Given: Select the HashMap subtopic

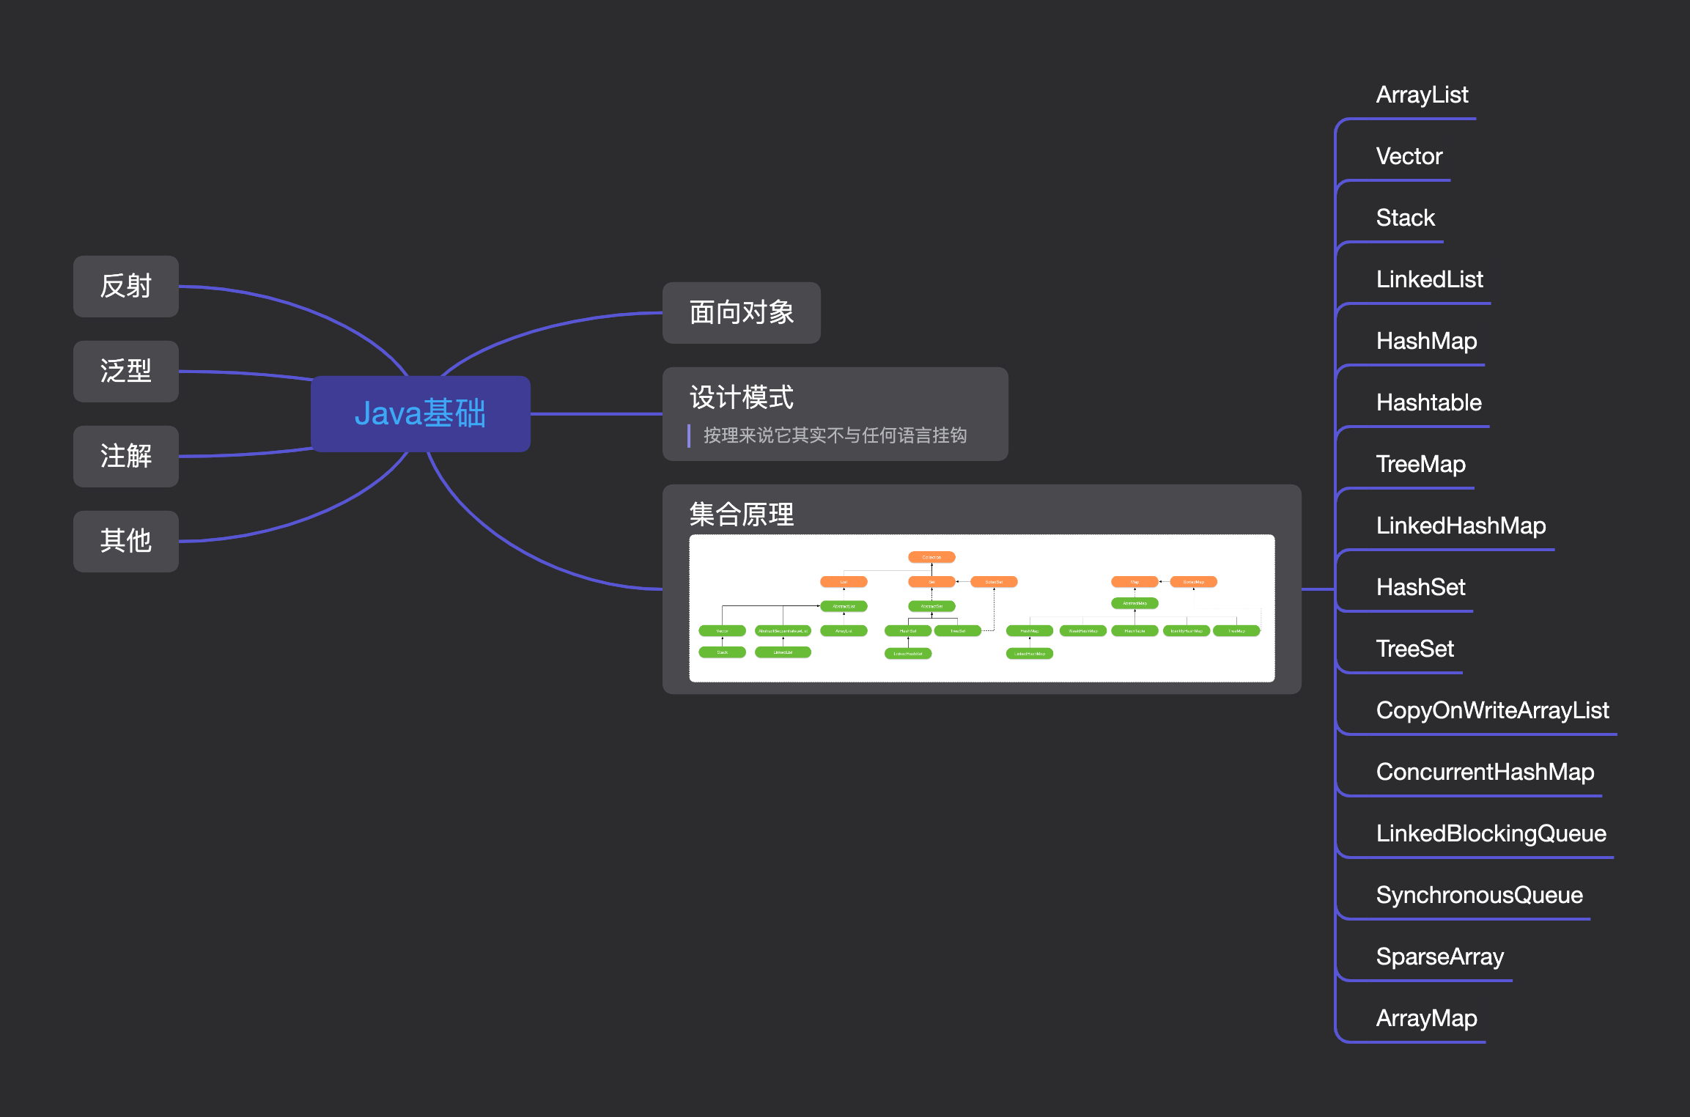Looking at the screenshot, I should (x=1425, y=342).
